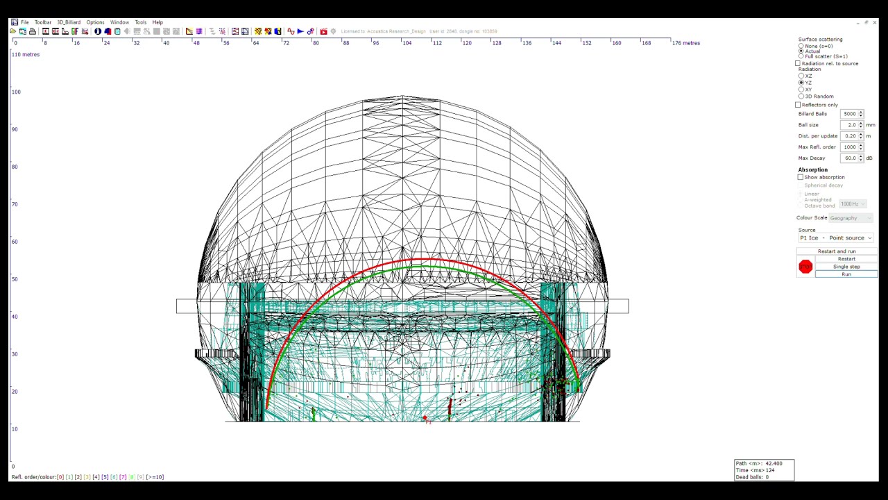Click the yellow triangle 3D view icon
The width and height of the screenshot is (888, 500).
pos(189,31)
